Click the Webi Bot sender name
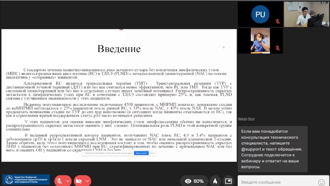 click(246, 119)
